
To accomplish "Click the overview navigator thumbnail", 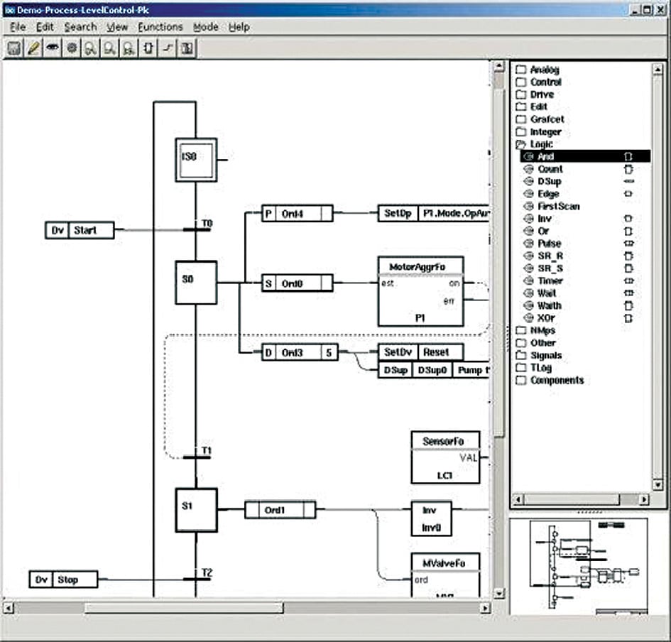I will 578,565.
